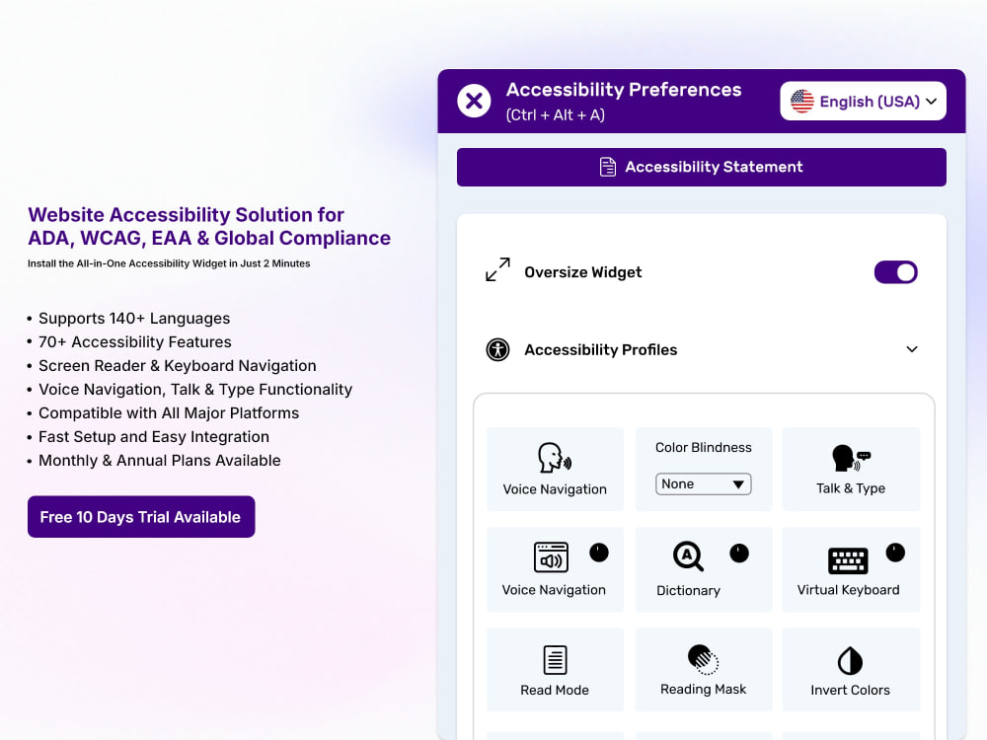Click the Read Mode label
987x740 pixels.
(555, 691)
